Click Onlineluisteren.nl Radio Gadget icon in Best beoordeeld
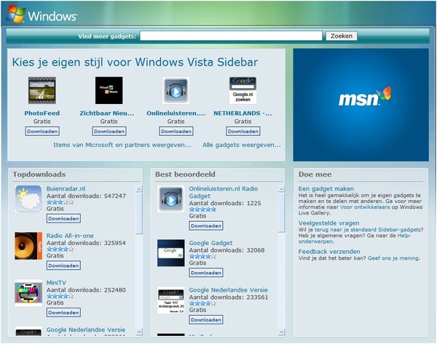Image resolution: width=437 pixels, height=344 pixels. pos(171,199)
